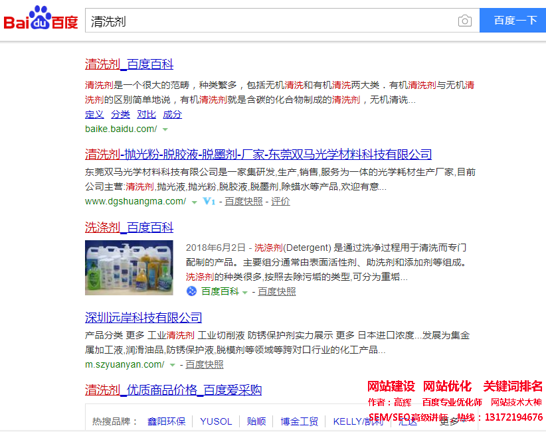Open the 深圳远岸科技有限公司 result
The height and width of the screenshot is (432, 546).
point(143,317)
